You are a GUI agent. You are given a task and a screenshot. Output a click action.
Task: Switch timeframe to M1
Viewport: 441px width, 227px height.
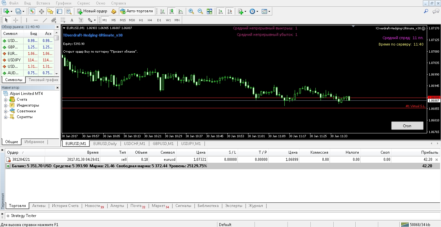click(x=105, y=20)
